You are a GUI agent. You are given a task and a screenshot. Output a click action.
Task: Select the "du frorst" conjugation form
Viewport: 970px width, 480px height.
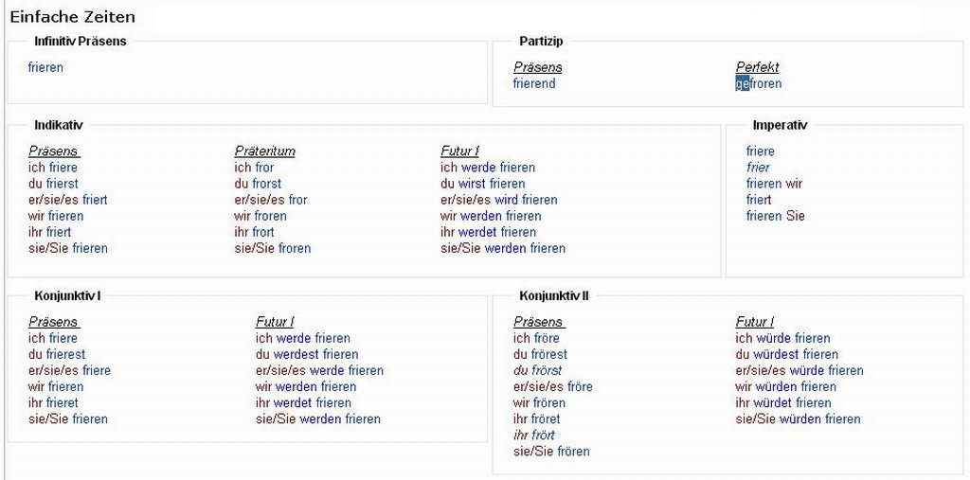[x=258, y=184]
